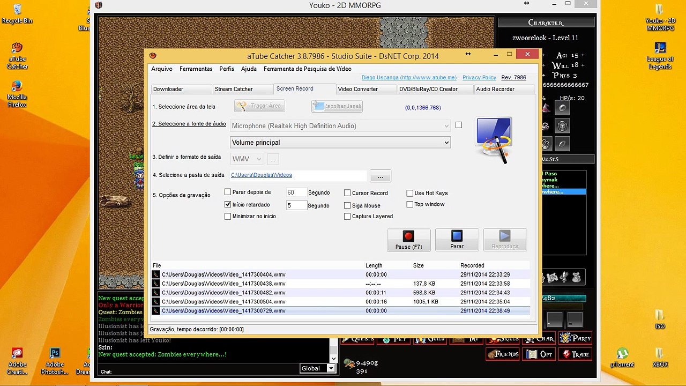Click the Youko chat scrollbar down arrow
This screenshot has width=686, height=386.
(x=333, y=358)
